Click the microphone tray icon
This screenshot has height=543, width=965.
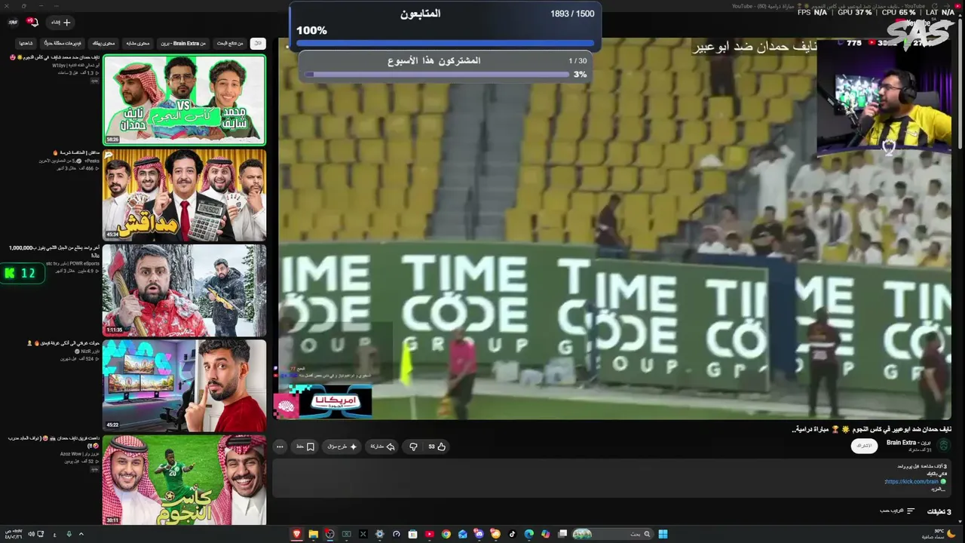click(69, 534)
